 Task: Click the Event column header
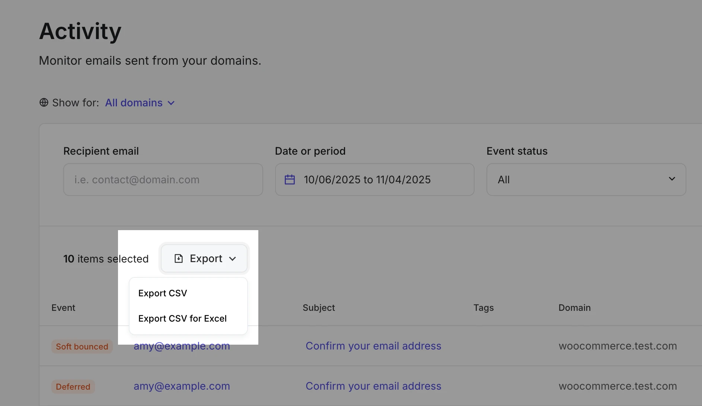point(63,307)
